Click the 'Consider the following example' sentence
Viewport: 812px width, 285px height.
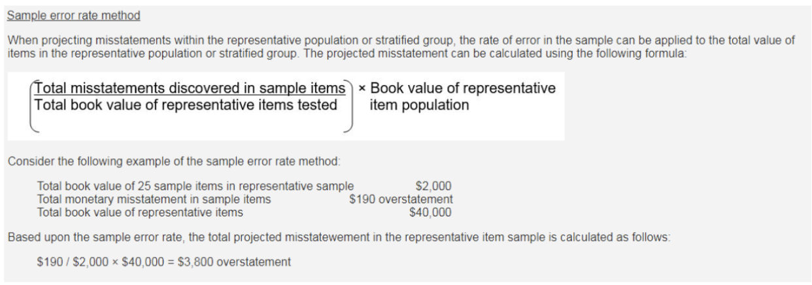pos(174,161)
